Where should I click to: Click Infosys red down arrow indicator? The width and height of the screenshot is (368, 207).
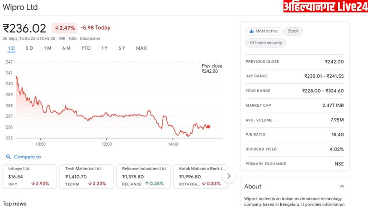pyautogui.click(x=33, y=184)
